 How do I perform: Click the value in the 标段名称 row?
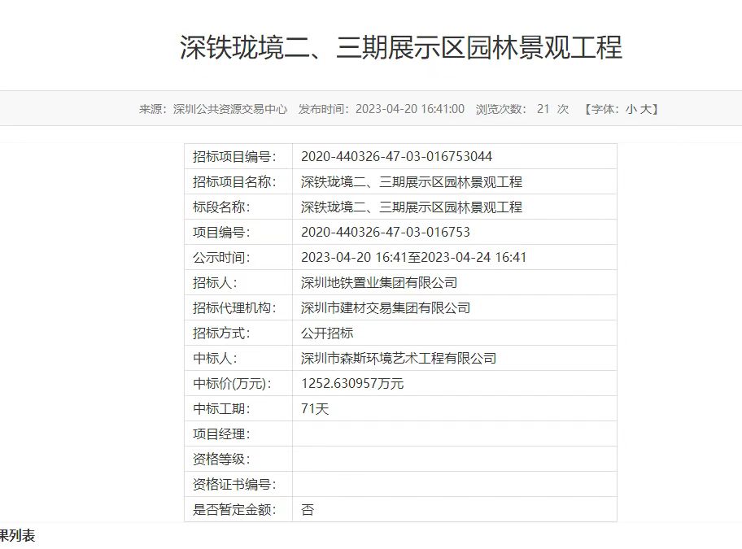[x=412, y=207]
